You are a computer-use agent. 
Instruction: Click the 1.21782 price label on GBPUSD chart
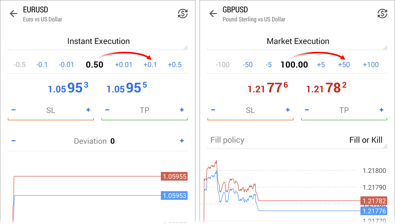(x=374, y=201)
